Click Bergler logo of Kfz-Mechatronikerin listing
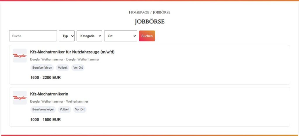Viewport: 299px width, 136px height. pyautogui.click(x=20, y=97)
